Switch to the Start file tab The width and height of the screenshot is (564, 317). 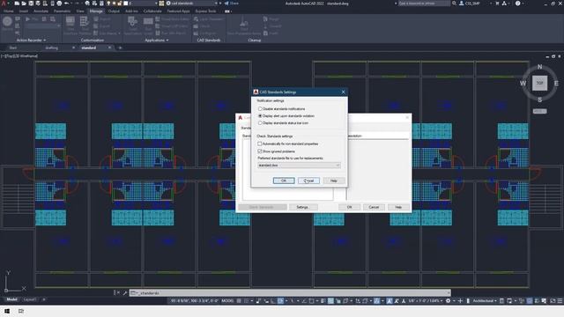pos(13,48)
